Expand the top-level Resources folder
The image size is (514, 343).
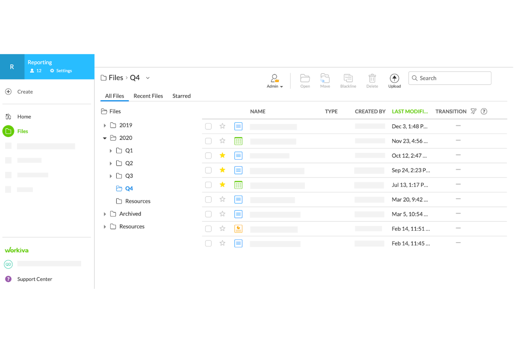click(x=105, y=227)
